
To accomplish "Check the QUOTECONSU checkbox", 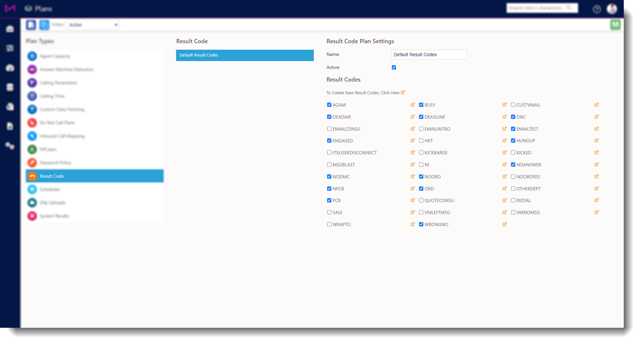I will (421, 200).
